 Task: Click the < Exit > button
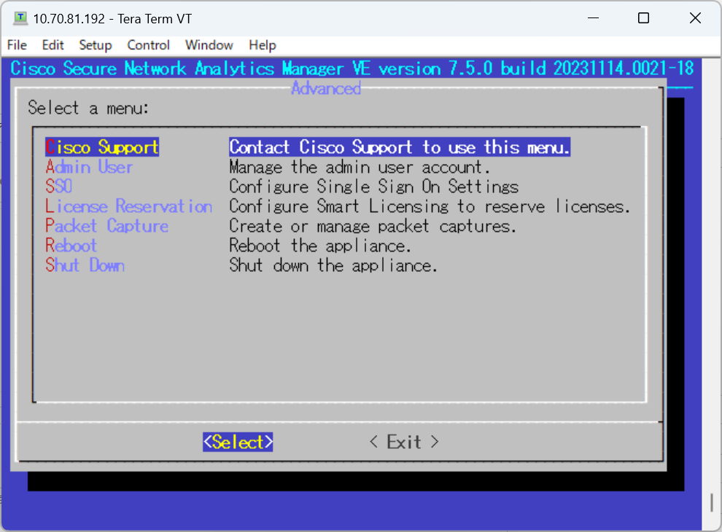tap(404, 442)
